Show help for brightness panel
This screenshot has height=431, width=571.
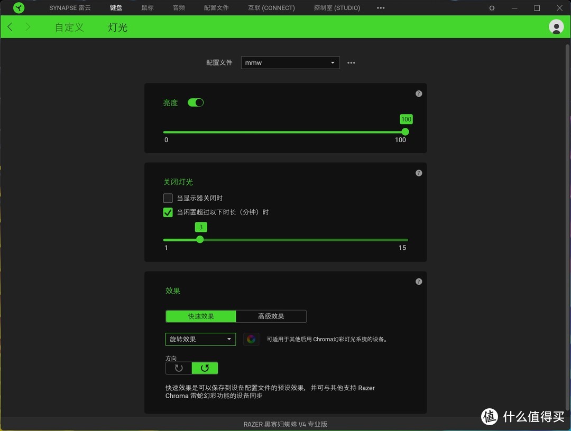419,93
